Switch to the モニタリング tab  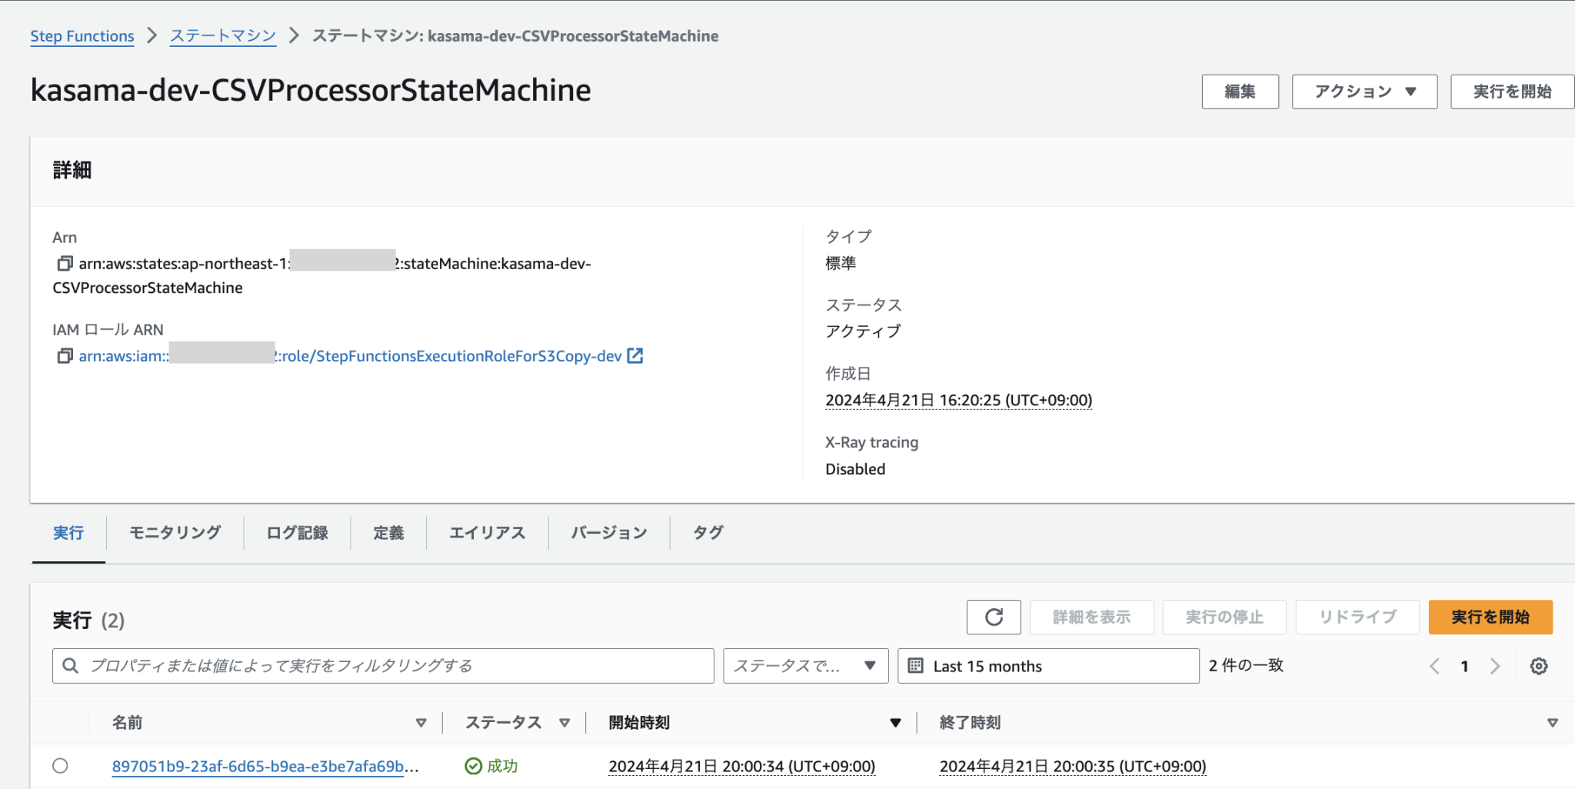click(x=175, y=532)
